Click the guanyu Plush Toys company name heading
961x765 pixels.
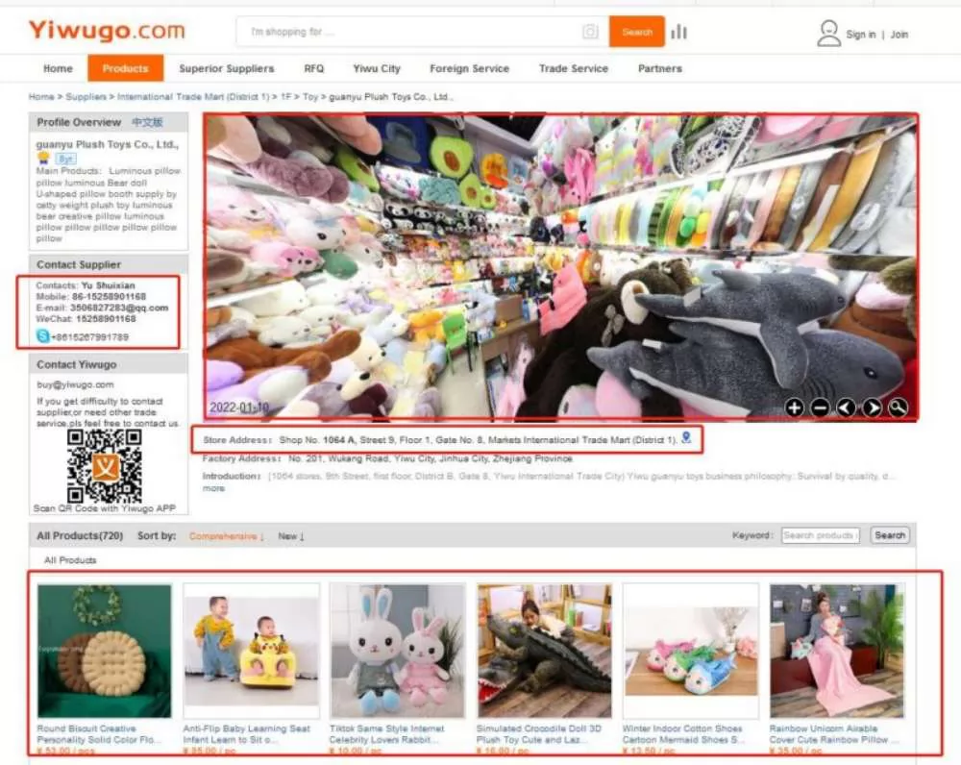(108, 145)
